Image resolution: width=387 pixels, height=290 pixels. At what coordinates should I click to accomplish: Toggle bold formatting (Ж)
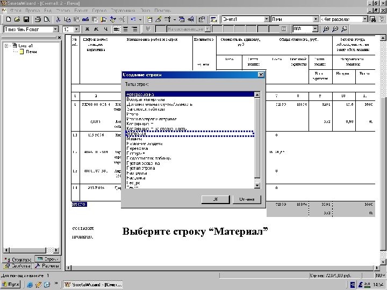point(87,30)
